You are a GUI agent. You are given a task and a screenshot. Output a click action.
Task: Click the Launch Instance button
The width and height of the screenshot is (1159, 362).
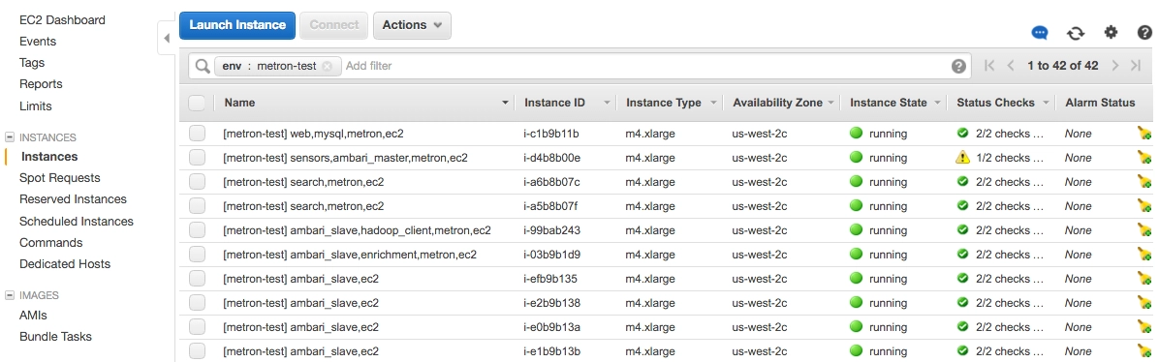pos(237,25)
